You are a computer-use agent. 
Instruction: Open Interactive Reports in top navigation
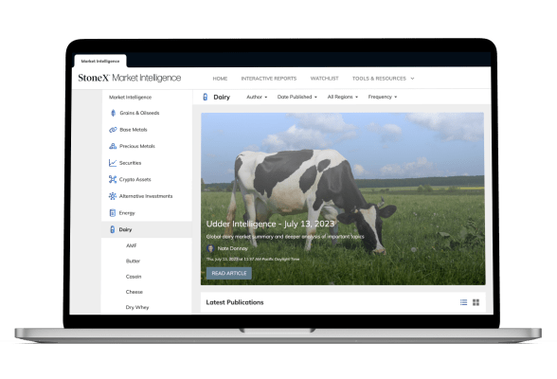[269, 79]
